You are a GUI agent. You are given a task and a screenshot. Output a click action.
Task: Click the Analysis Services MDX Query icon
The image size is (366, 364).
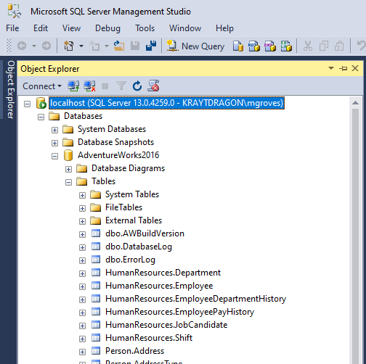pyautogui.click(x=254, y=46)
